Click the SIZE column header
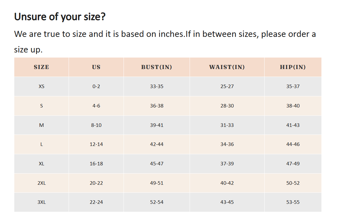This screenshot has height=214, width=337. click(x=42, y=67)
